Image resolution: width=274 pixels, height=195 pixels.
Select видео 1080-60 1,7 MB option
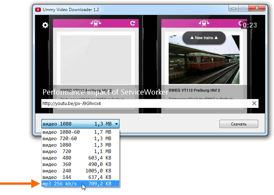click(80, 132)
